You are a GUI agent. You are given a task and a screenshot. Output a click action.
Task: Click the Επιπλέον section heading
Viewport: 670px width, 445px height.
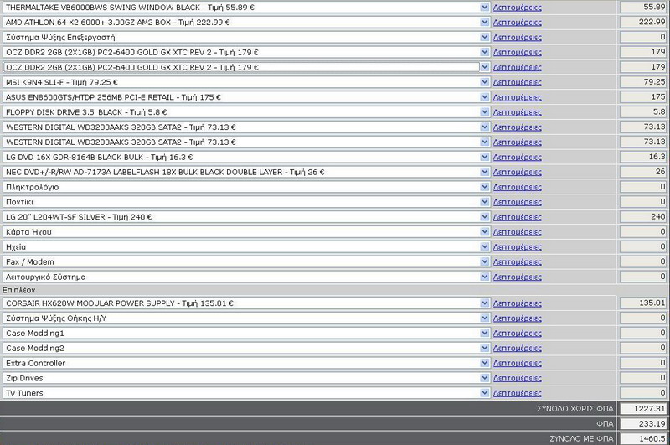pyautogui.click(x=18, y=290)
